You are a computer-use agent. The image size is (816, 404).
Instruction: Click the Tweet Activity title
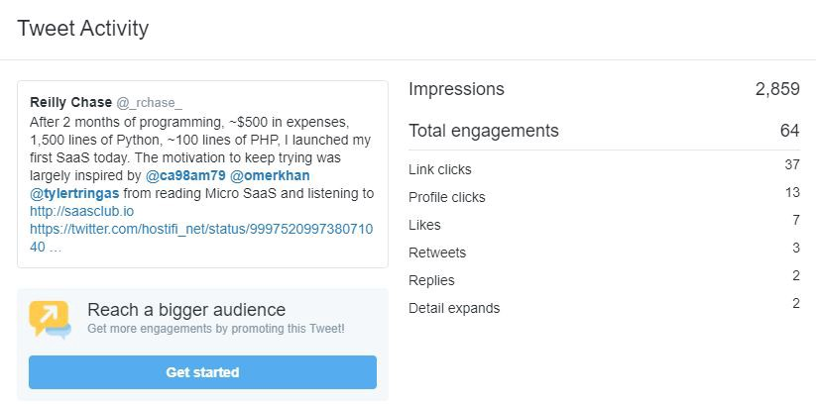coord(83,29)
